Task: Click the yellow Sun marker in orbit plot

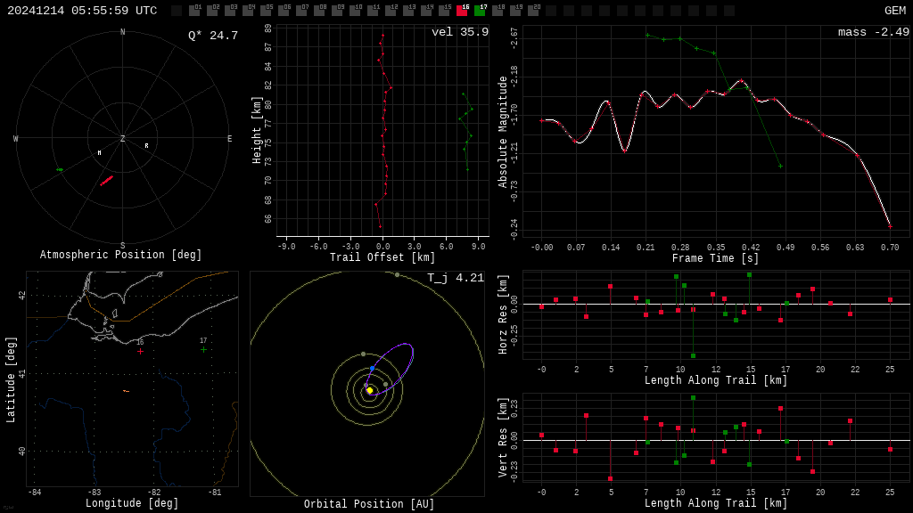Action: (370, 390)
